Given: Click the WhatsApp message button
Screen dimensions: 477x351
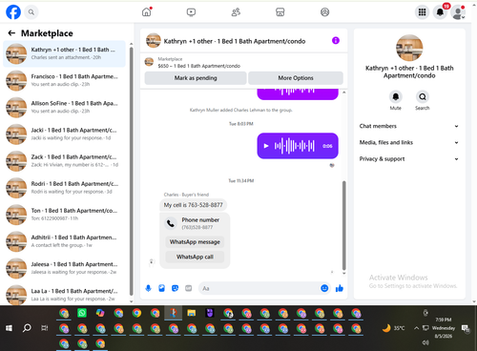Looking at the screenshot, I should tap(195, 241).
